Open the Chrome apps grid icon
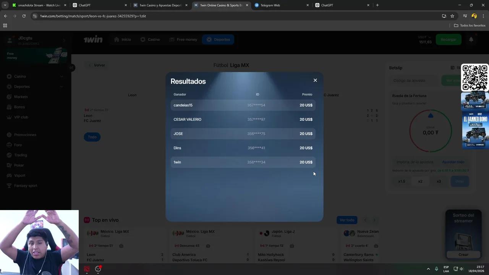Viewport: 489px width, 275px height. coord(5,25)
